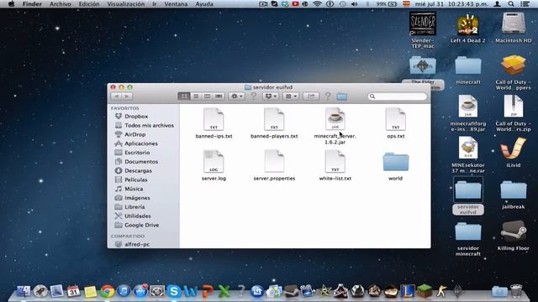Select the white-list.txt file
This screenshot has width=538, height=302.
tap(335, 165)
